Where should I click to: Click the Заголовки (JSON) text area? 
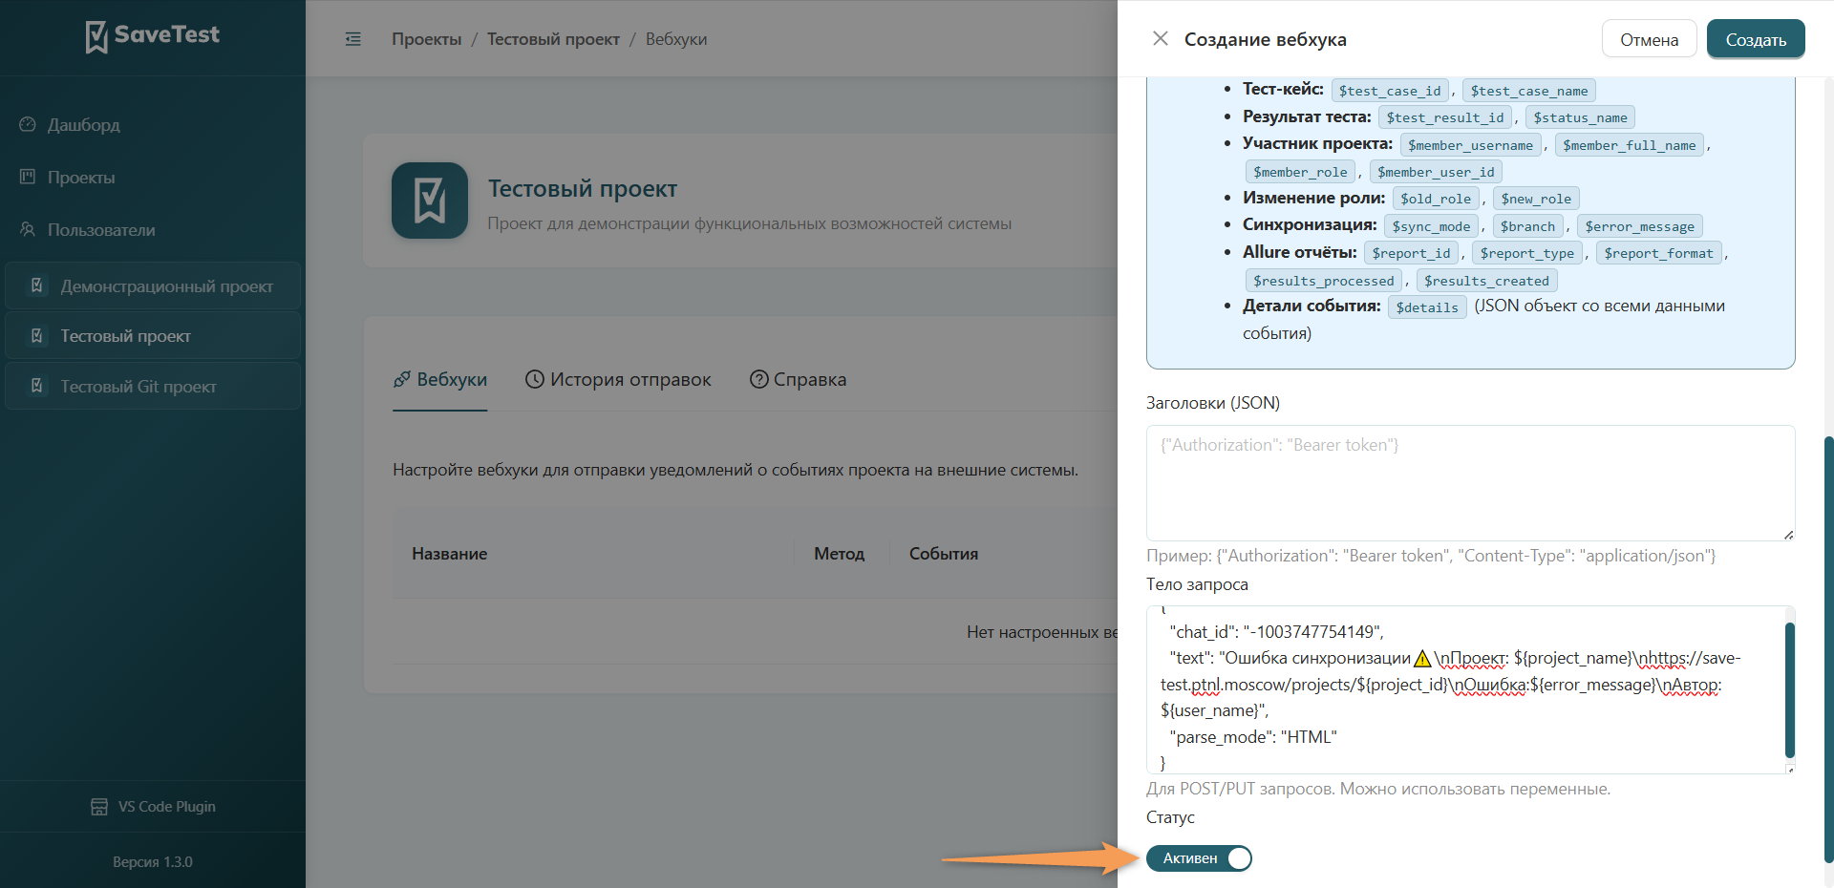click(x=1471, y=483)
